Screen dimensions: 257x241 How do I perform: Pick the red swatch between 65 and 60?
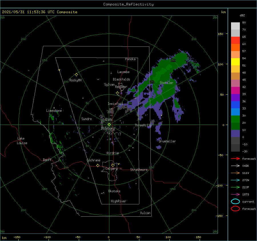[235, 40]
